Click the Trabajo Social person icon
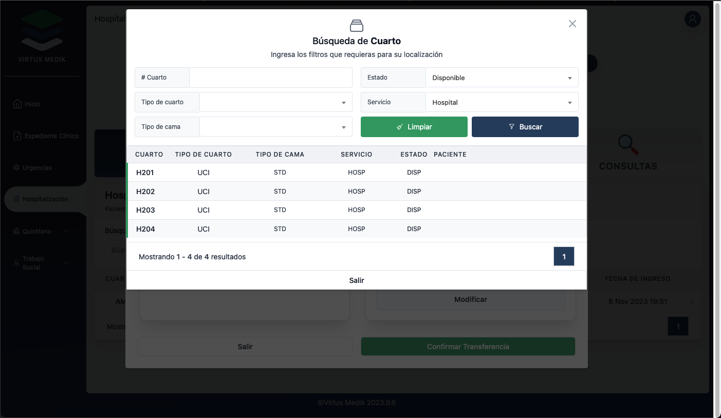The height and width of the screenshot is (418, 721). pyautogui.click(x=16, y=263)
